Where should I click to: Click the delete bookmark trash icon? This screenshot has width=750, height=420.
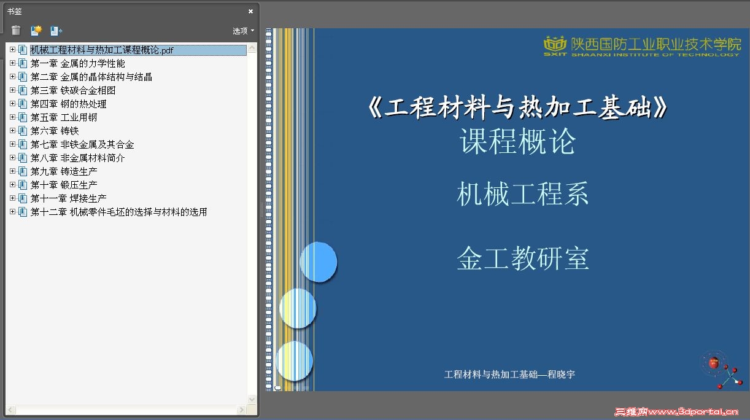[x=16, y=30]
